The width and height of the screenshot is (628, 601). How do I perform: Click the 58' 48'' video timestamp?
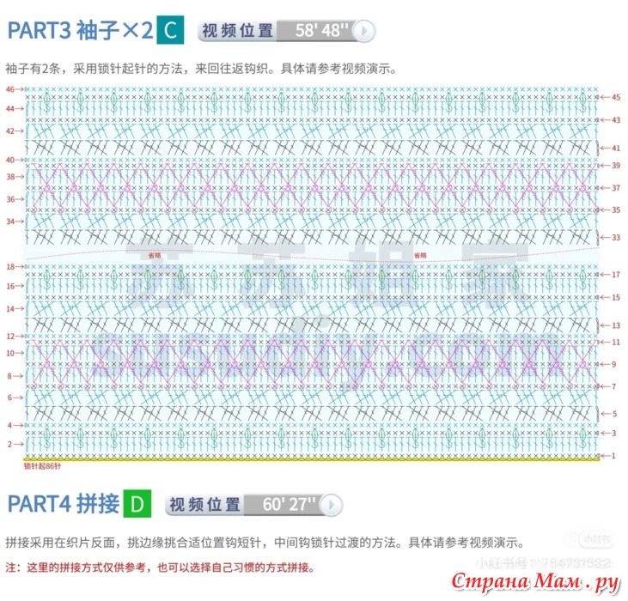(321, 32)
